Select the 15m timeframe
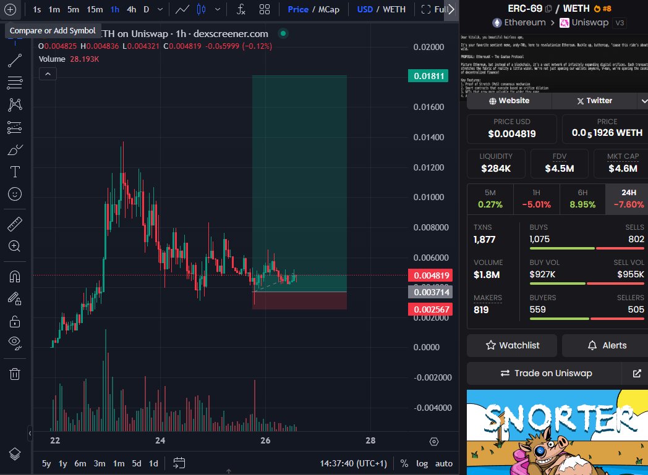Screen dimensions: 648x475 (95, 9)
